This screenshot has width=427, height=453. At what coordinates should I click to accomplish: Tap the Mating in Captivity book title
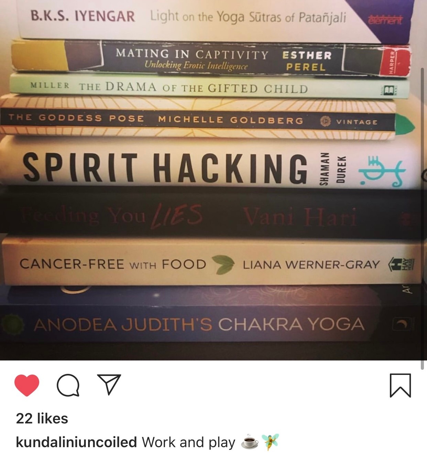coord(192,54)
